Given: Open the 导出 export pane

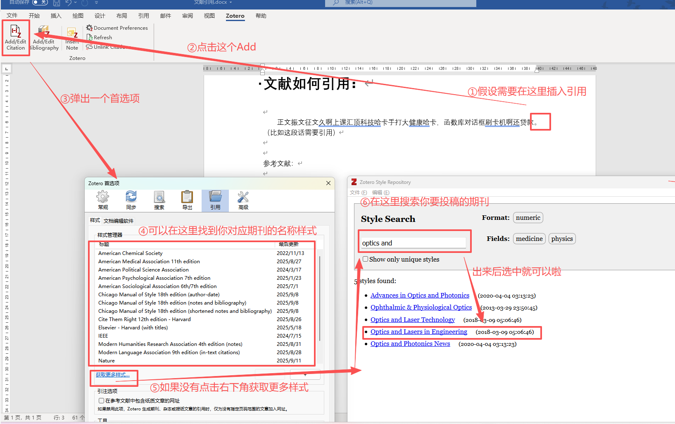Looking at the screenshot, I should coord(187,201).
